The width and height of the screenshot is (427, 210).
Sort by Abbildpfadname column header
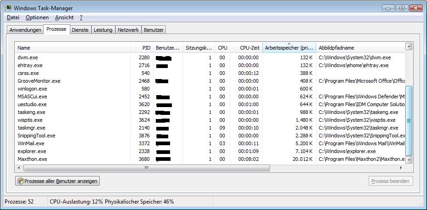coord(360,48)
